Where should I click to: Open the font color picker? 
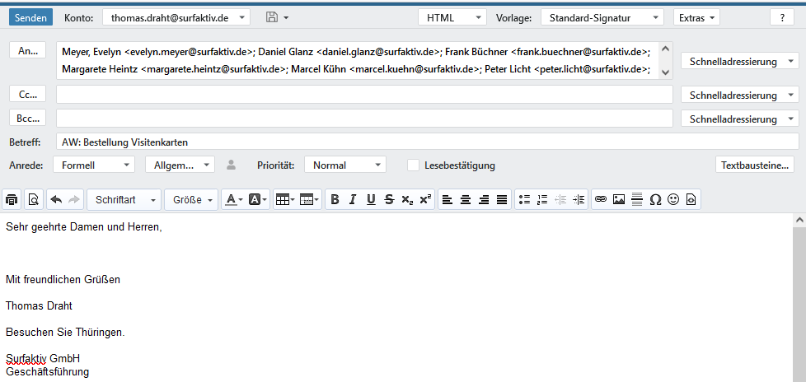(234, 199)
